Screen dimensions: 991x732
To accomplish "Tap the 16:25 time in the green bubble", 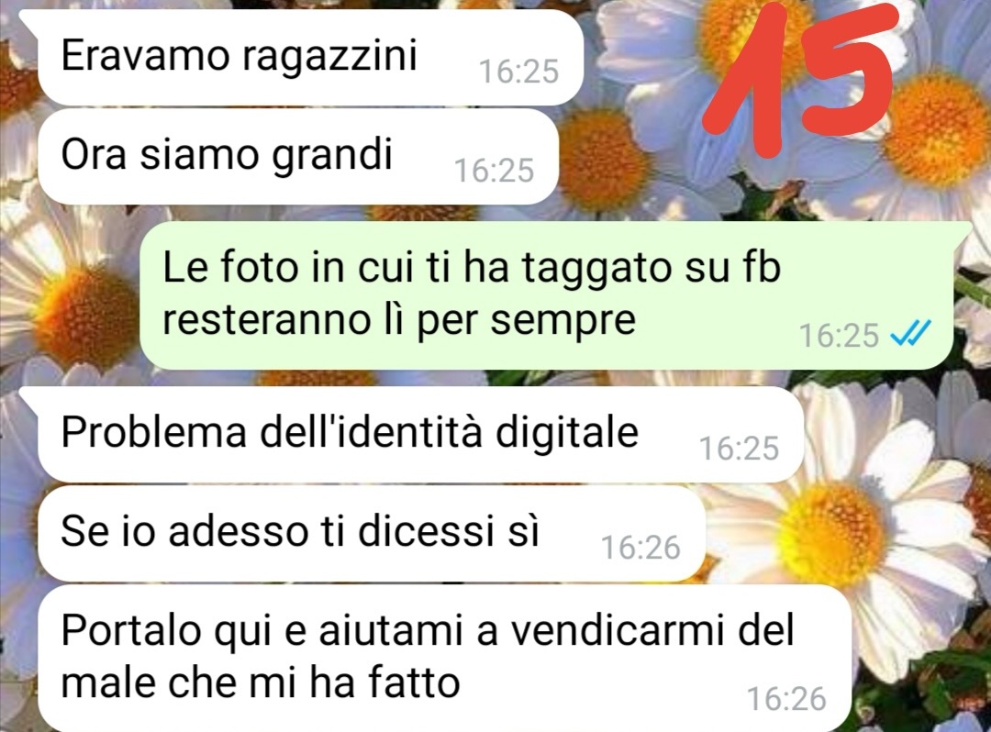I will point(839,335).
